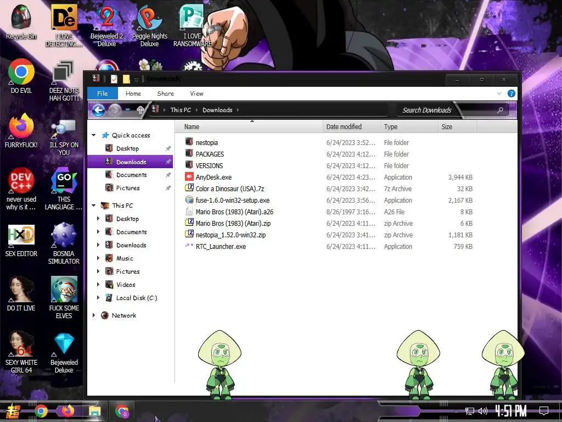562x422 pixels.
Task: Click the elf game desktop shortcut
Action: coord(64,297)
